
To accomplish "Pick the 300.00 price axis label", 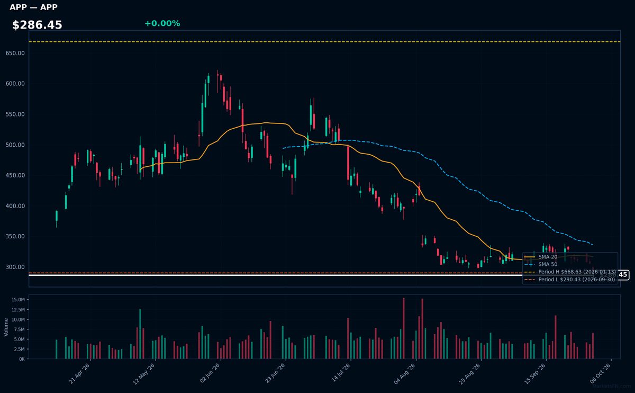I will tap(15, 267).
